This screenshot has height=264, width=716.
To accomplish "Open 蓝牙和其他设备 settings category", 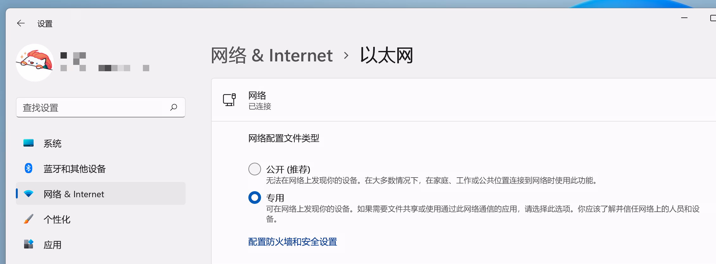I will (x=74, y=169).
